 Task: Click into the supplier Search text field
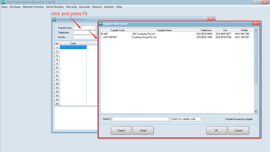(140, 119)
